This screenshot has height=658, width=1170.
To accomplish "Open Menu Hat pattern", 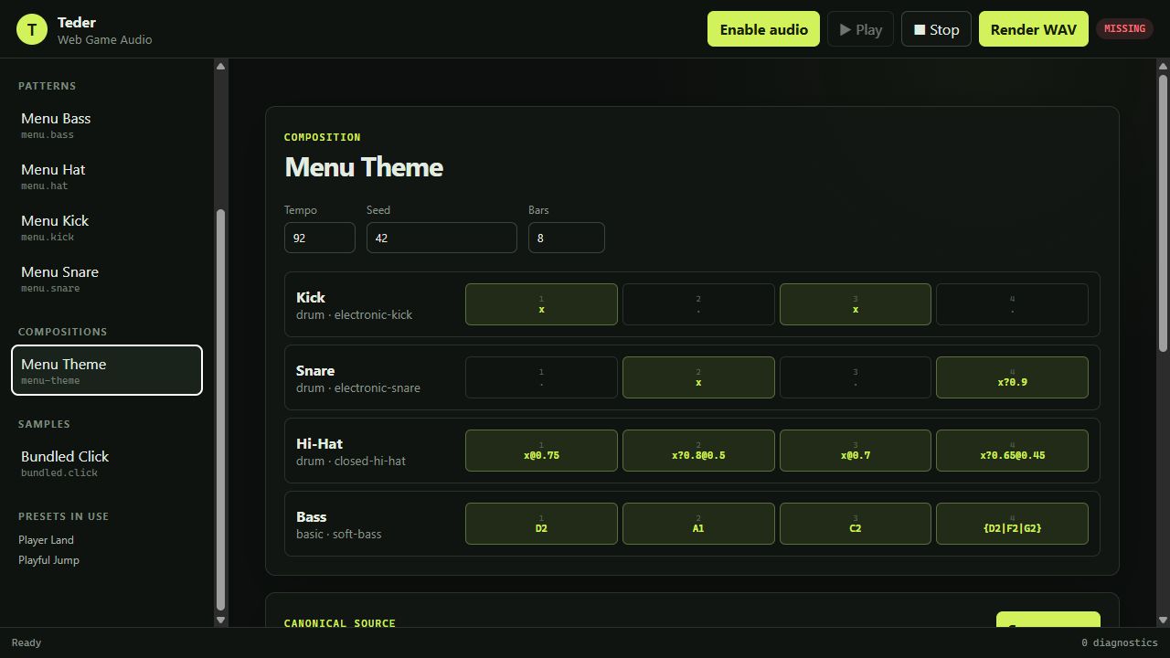I will pyautogui.click(x=107, y=176).
